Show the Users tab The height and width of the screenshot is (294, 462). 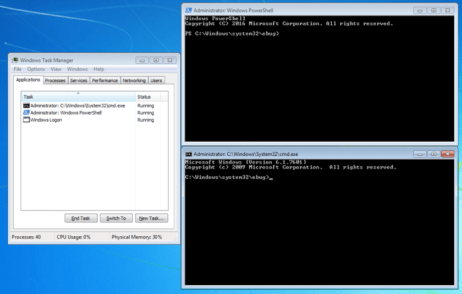click(x=156, y=81)
